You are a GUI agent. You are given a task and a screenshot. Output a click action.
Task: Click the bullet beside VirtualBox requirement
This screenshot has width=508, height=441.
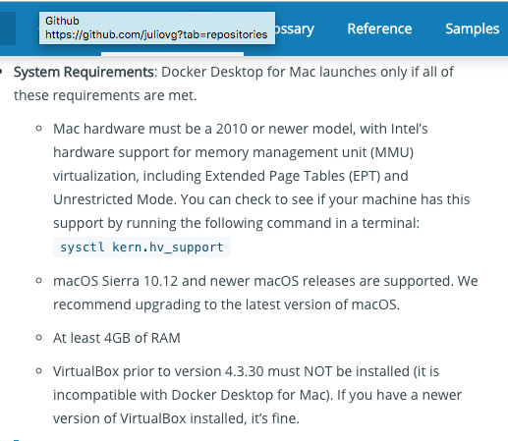coord(38,371)
